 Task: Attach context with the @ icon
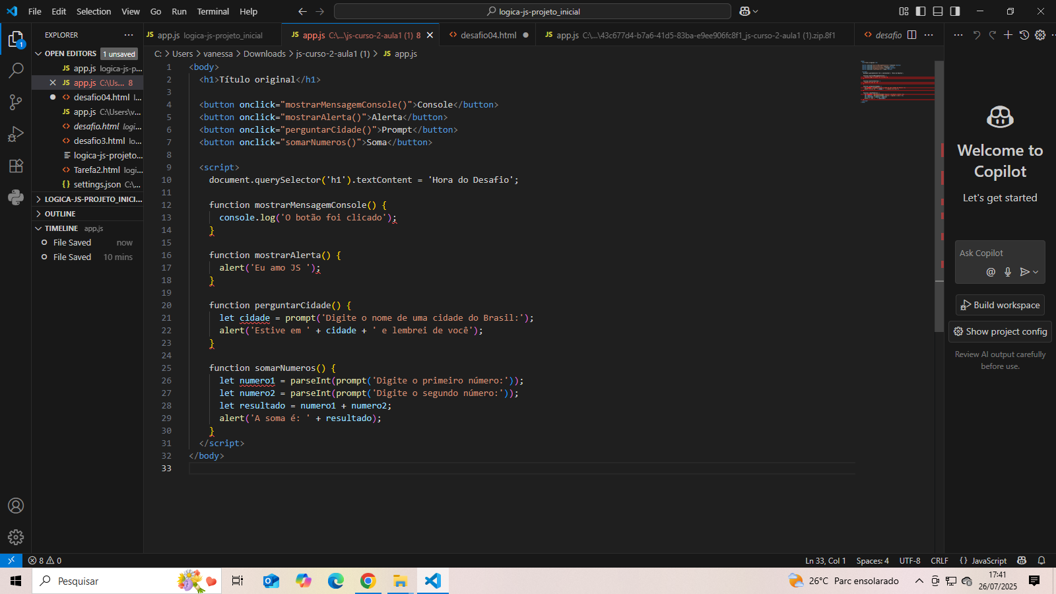coord(991,272)
